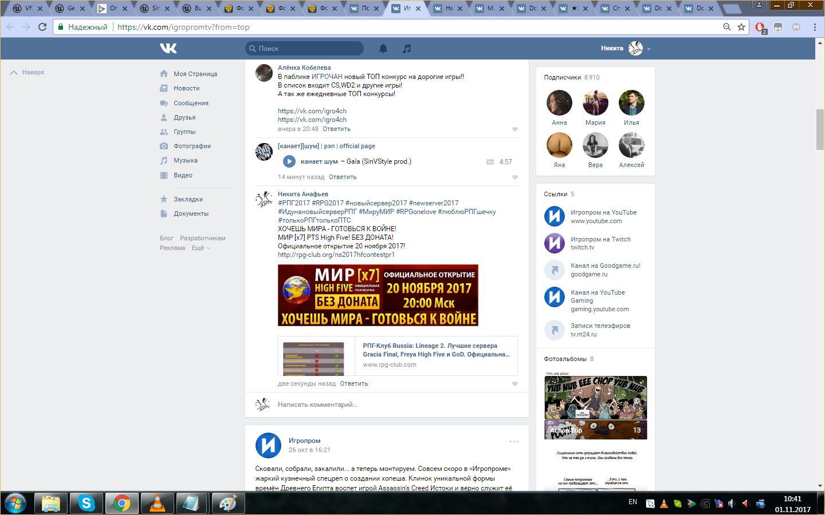The width and height of the screenshot is (825, 515).
Task: Click the Chrome address bar URL
Action: (x=183, y=27)
